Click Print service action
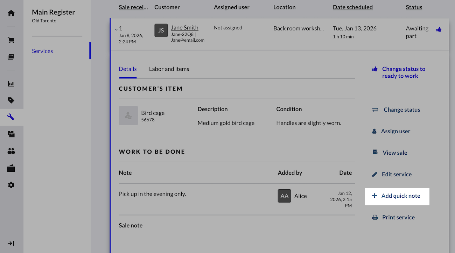455x253 pixels. 398,217
